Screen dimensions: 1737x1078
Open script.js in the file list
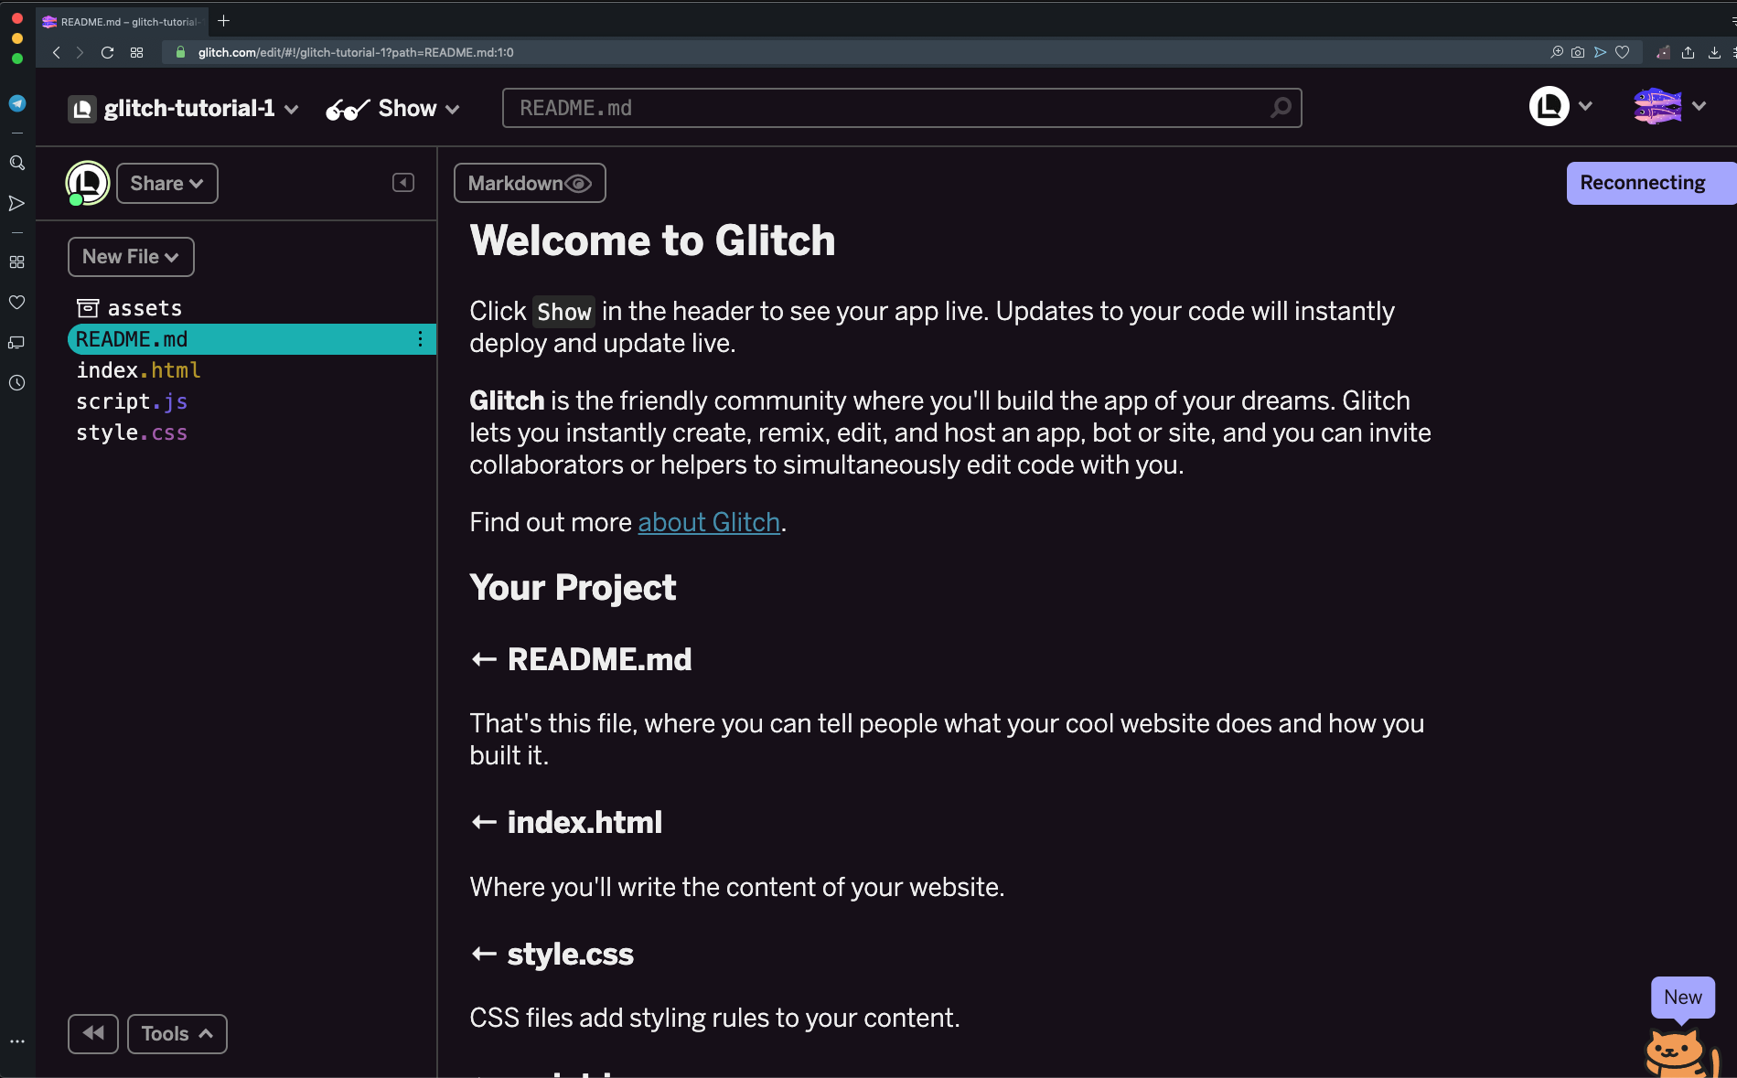(x=132, y=401)
